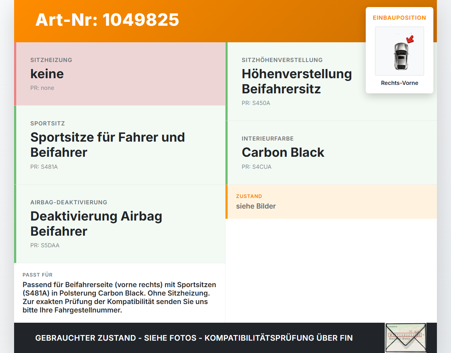Click the Passt für compatibility description
This screenshot has width=451, height=353.
pos(119,297)
